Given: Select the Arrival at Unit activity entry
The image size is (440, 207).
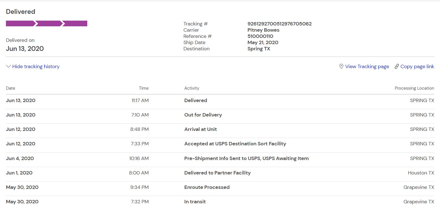Looking at the screenshot, I should point(200,129).
